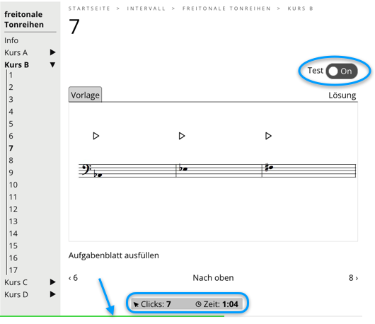375x324 pixels.
Task: Open Intervall breadcrumb link
Action: [x=146, y=8]
